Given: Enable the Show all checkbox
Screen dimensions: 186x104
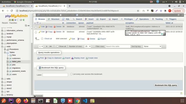Looking at the screenshot, I should click(x=58, y=46).
